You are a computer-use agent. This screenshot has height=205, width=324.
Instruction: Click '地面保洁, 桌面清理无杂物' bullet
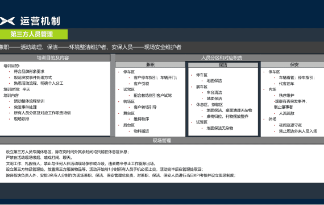click(x=229, y=110)
